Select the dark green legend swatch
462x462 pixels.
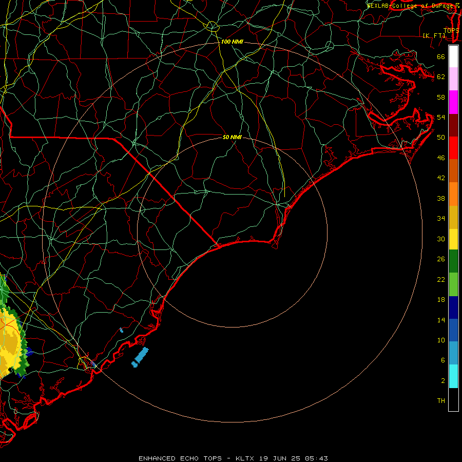453,261
